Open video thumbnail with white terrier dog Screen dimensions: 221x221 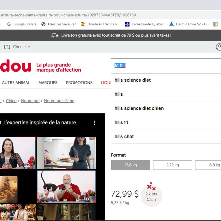click(x=18, y=212)
